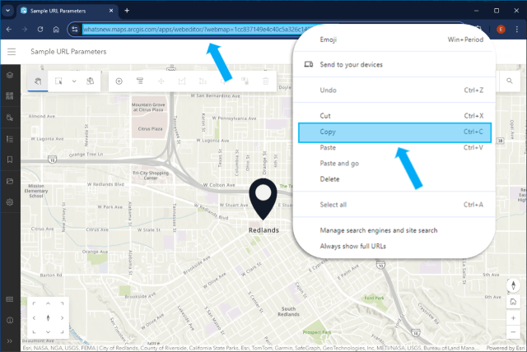Pan map right with navigation pad
The image size is (527, 352).
[63, 317]
